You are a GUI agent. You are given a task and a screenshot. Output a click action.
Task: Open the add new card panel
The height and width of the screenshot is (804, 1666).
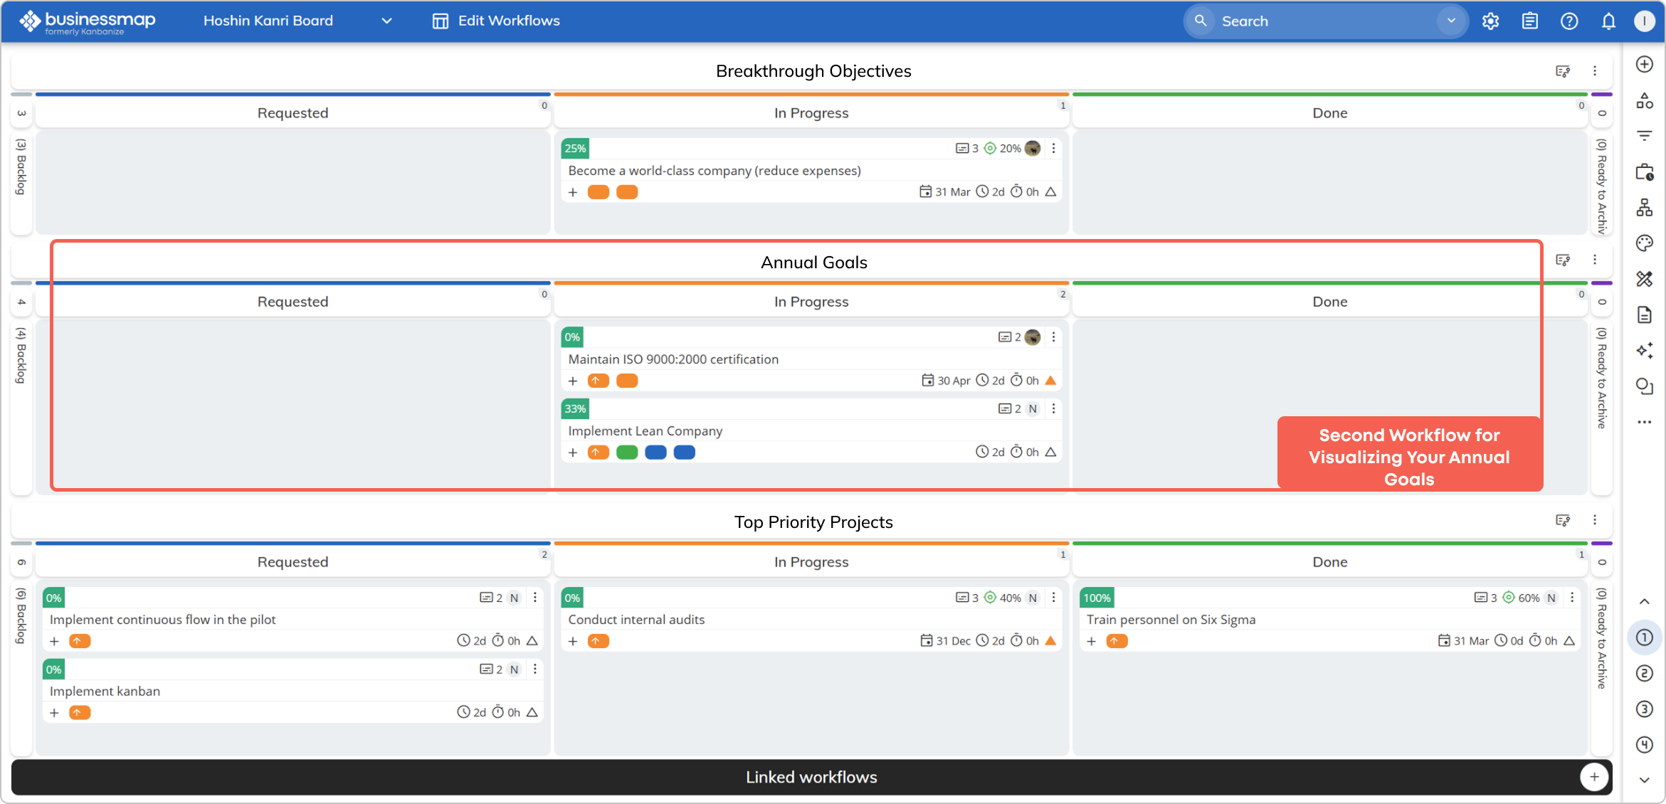(x=1645, y=64)
